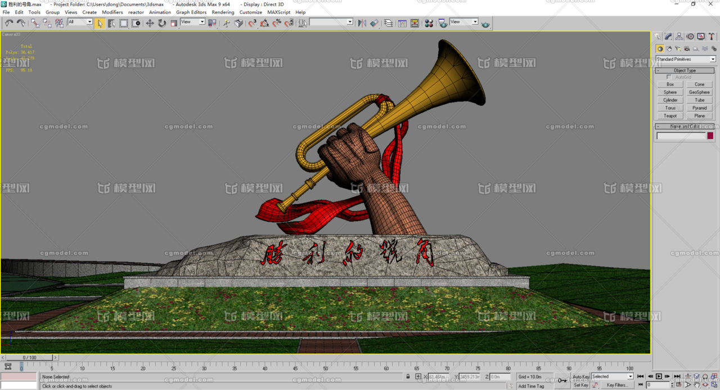Click the Key Filters button
This screenshot has width=720, height=390.
tap(617, 385)
